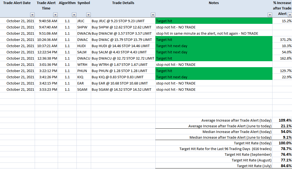Viewport: 292px width, 169px height.
Task: Select 'Buy DWACU @ 32.72 STOP 32.72 LIMIT'
Action: click(123, 58)
